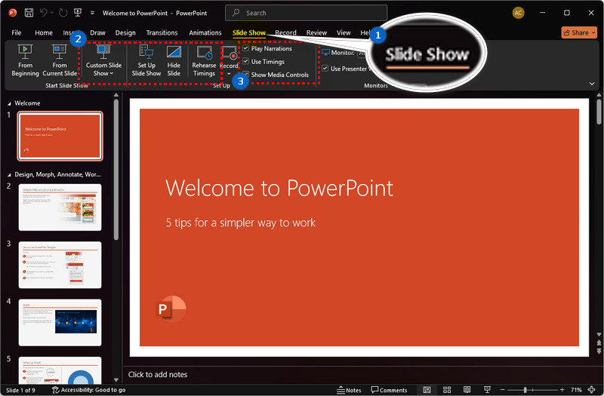Open the Animations tab
The image size is (604, 396).
pos(205,32)
